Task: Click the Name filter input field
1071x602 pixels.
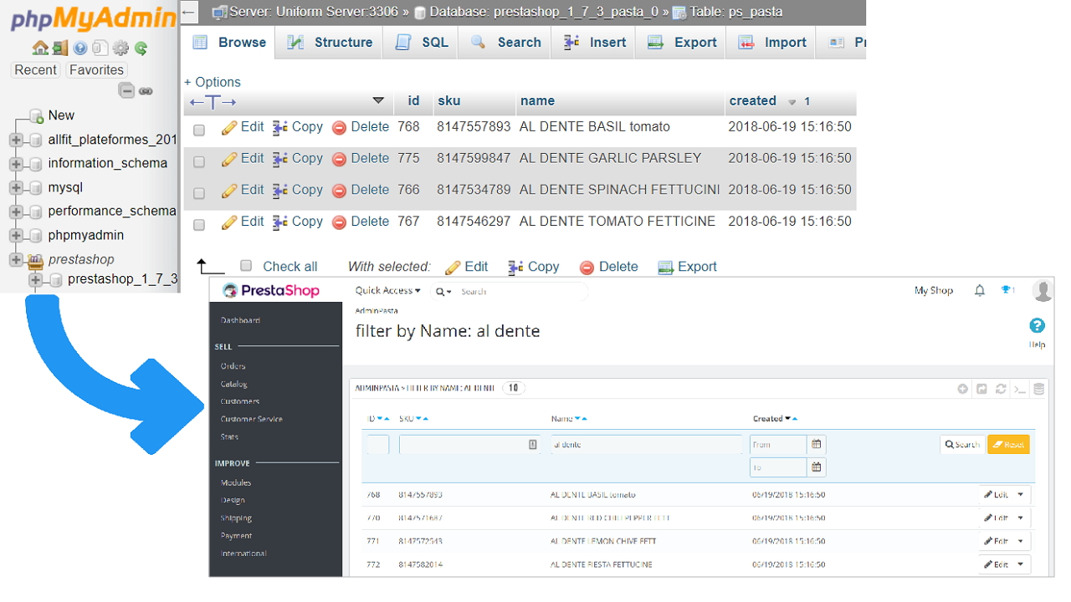Action: (645, 445)
